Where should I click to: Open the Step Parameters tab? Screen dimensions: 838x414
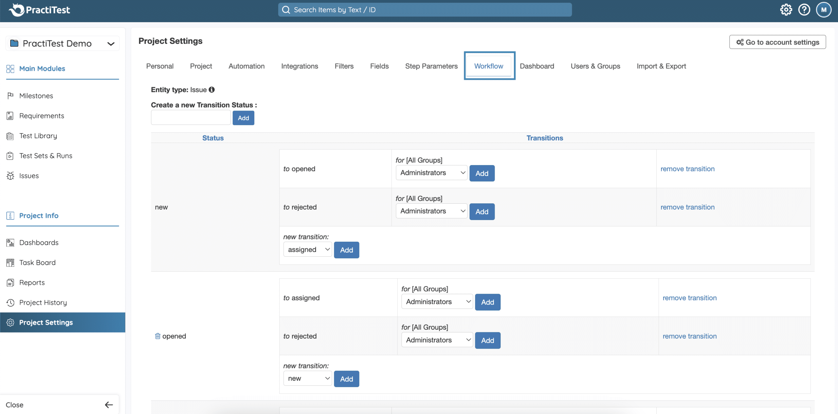(431, 66)
